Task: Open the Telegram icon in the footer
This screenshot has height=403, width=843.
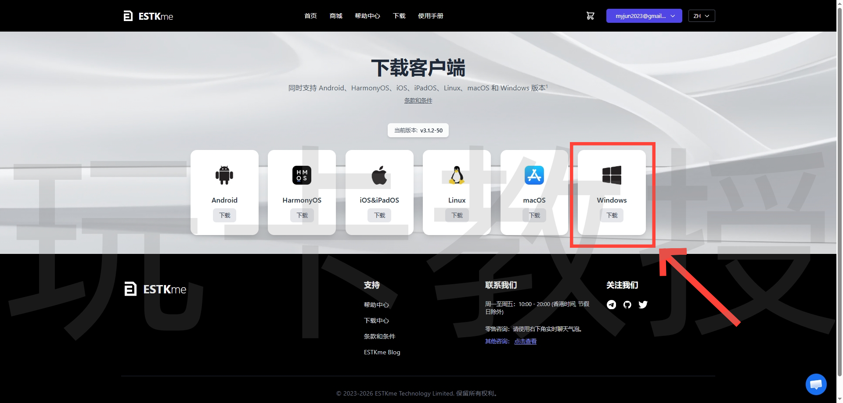Action: 611,304
